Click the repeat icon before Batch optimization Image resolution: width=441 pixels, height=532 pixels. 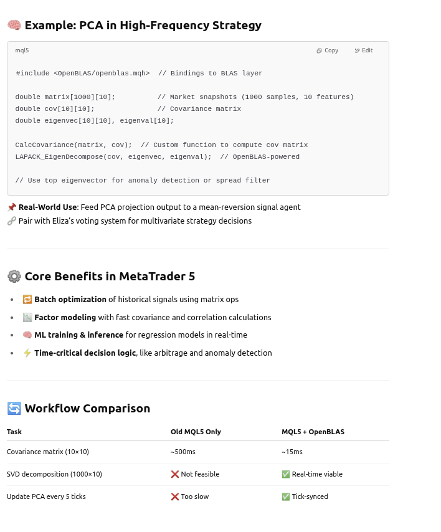pos(27,300)
